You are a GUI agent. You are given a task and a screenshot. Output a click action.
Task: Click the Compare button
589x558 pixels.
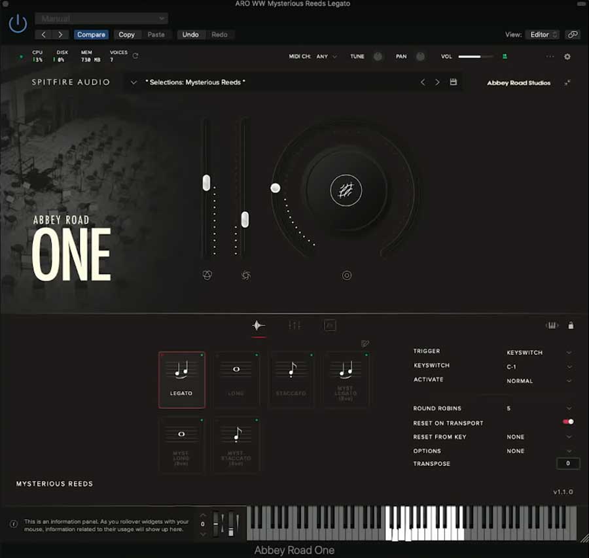91,35
